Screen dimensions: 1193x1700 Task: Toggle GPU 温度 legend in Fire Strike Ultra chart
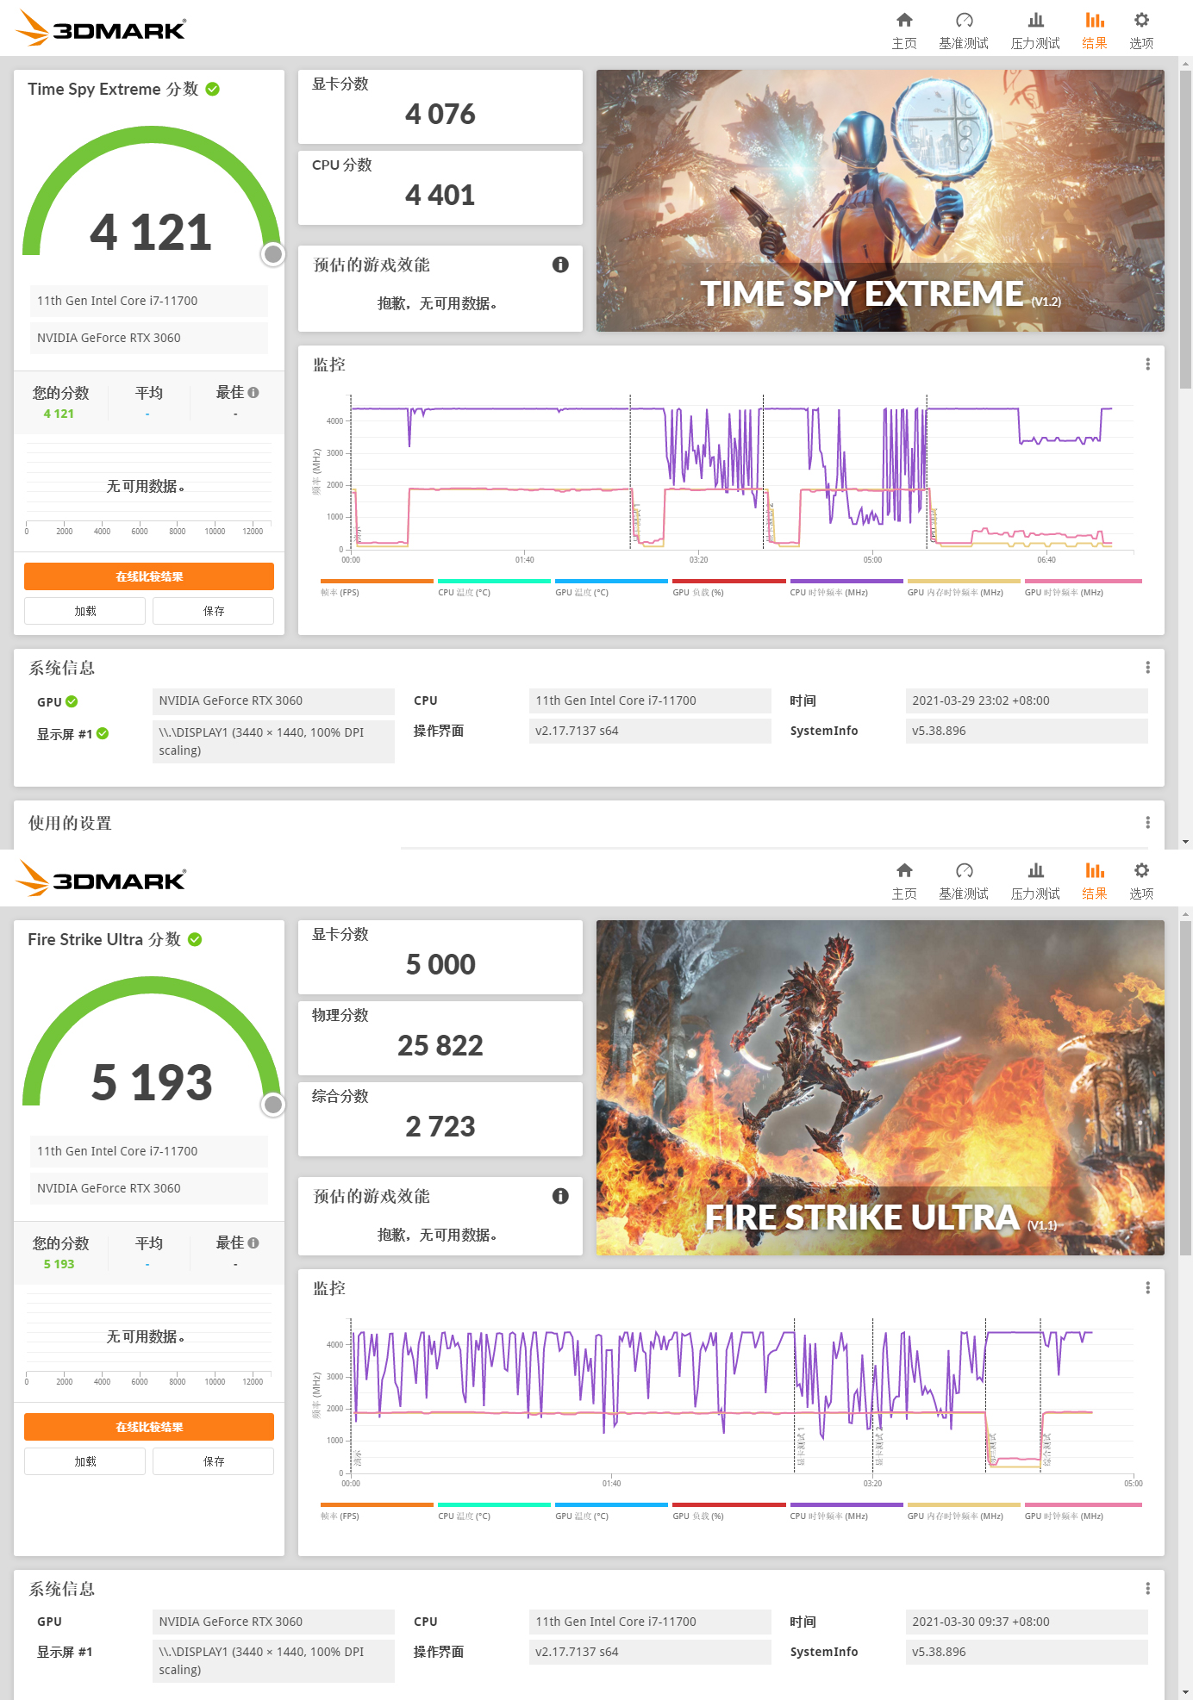point(611,1511)
